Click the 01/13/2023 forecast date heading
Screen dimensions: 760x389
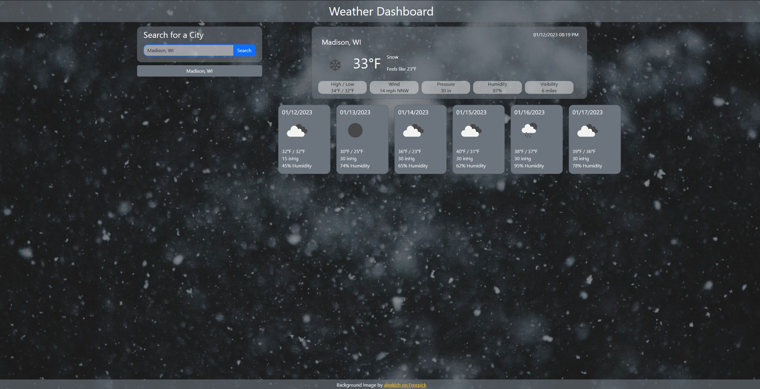(355, 112)
